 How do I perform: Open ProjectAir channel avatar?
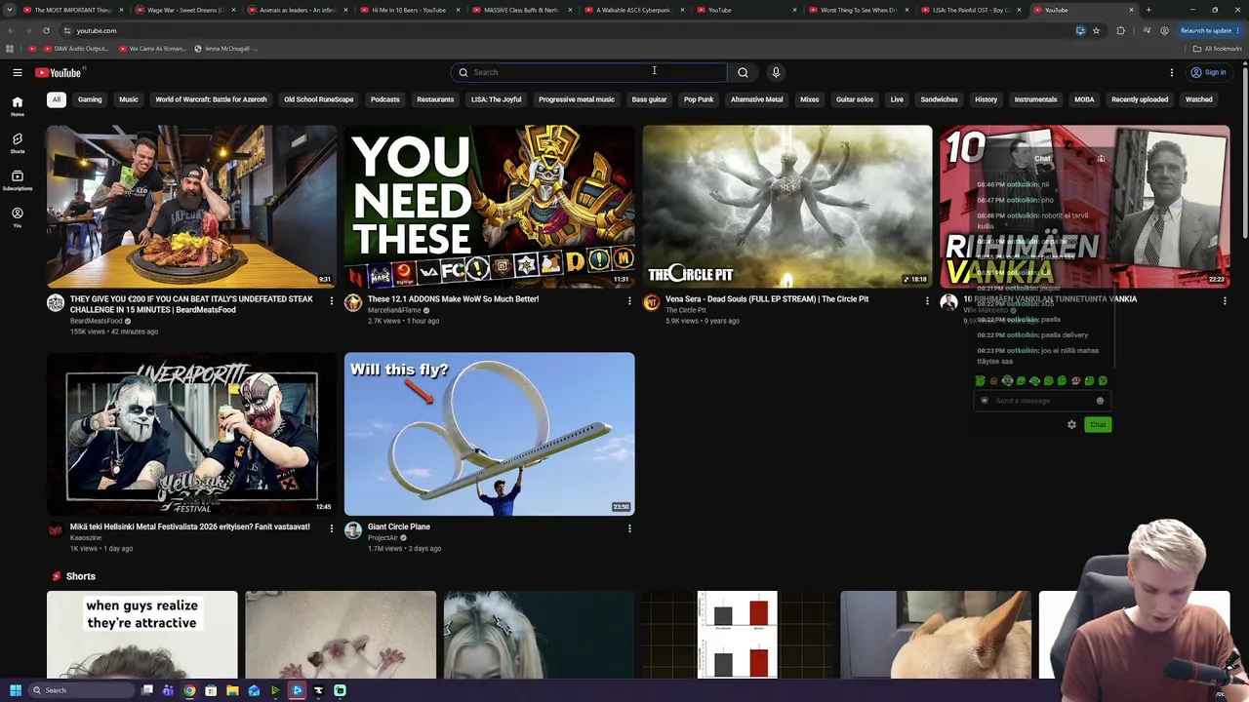pyautogui.click(x=353, y=530)
